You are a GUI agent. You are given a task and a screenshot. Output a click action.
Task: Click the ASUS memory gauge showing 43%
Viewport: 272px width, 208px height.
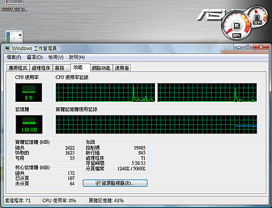click(x=257, y=17)
